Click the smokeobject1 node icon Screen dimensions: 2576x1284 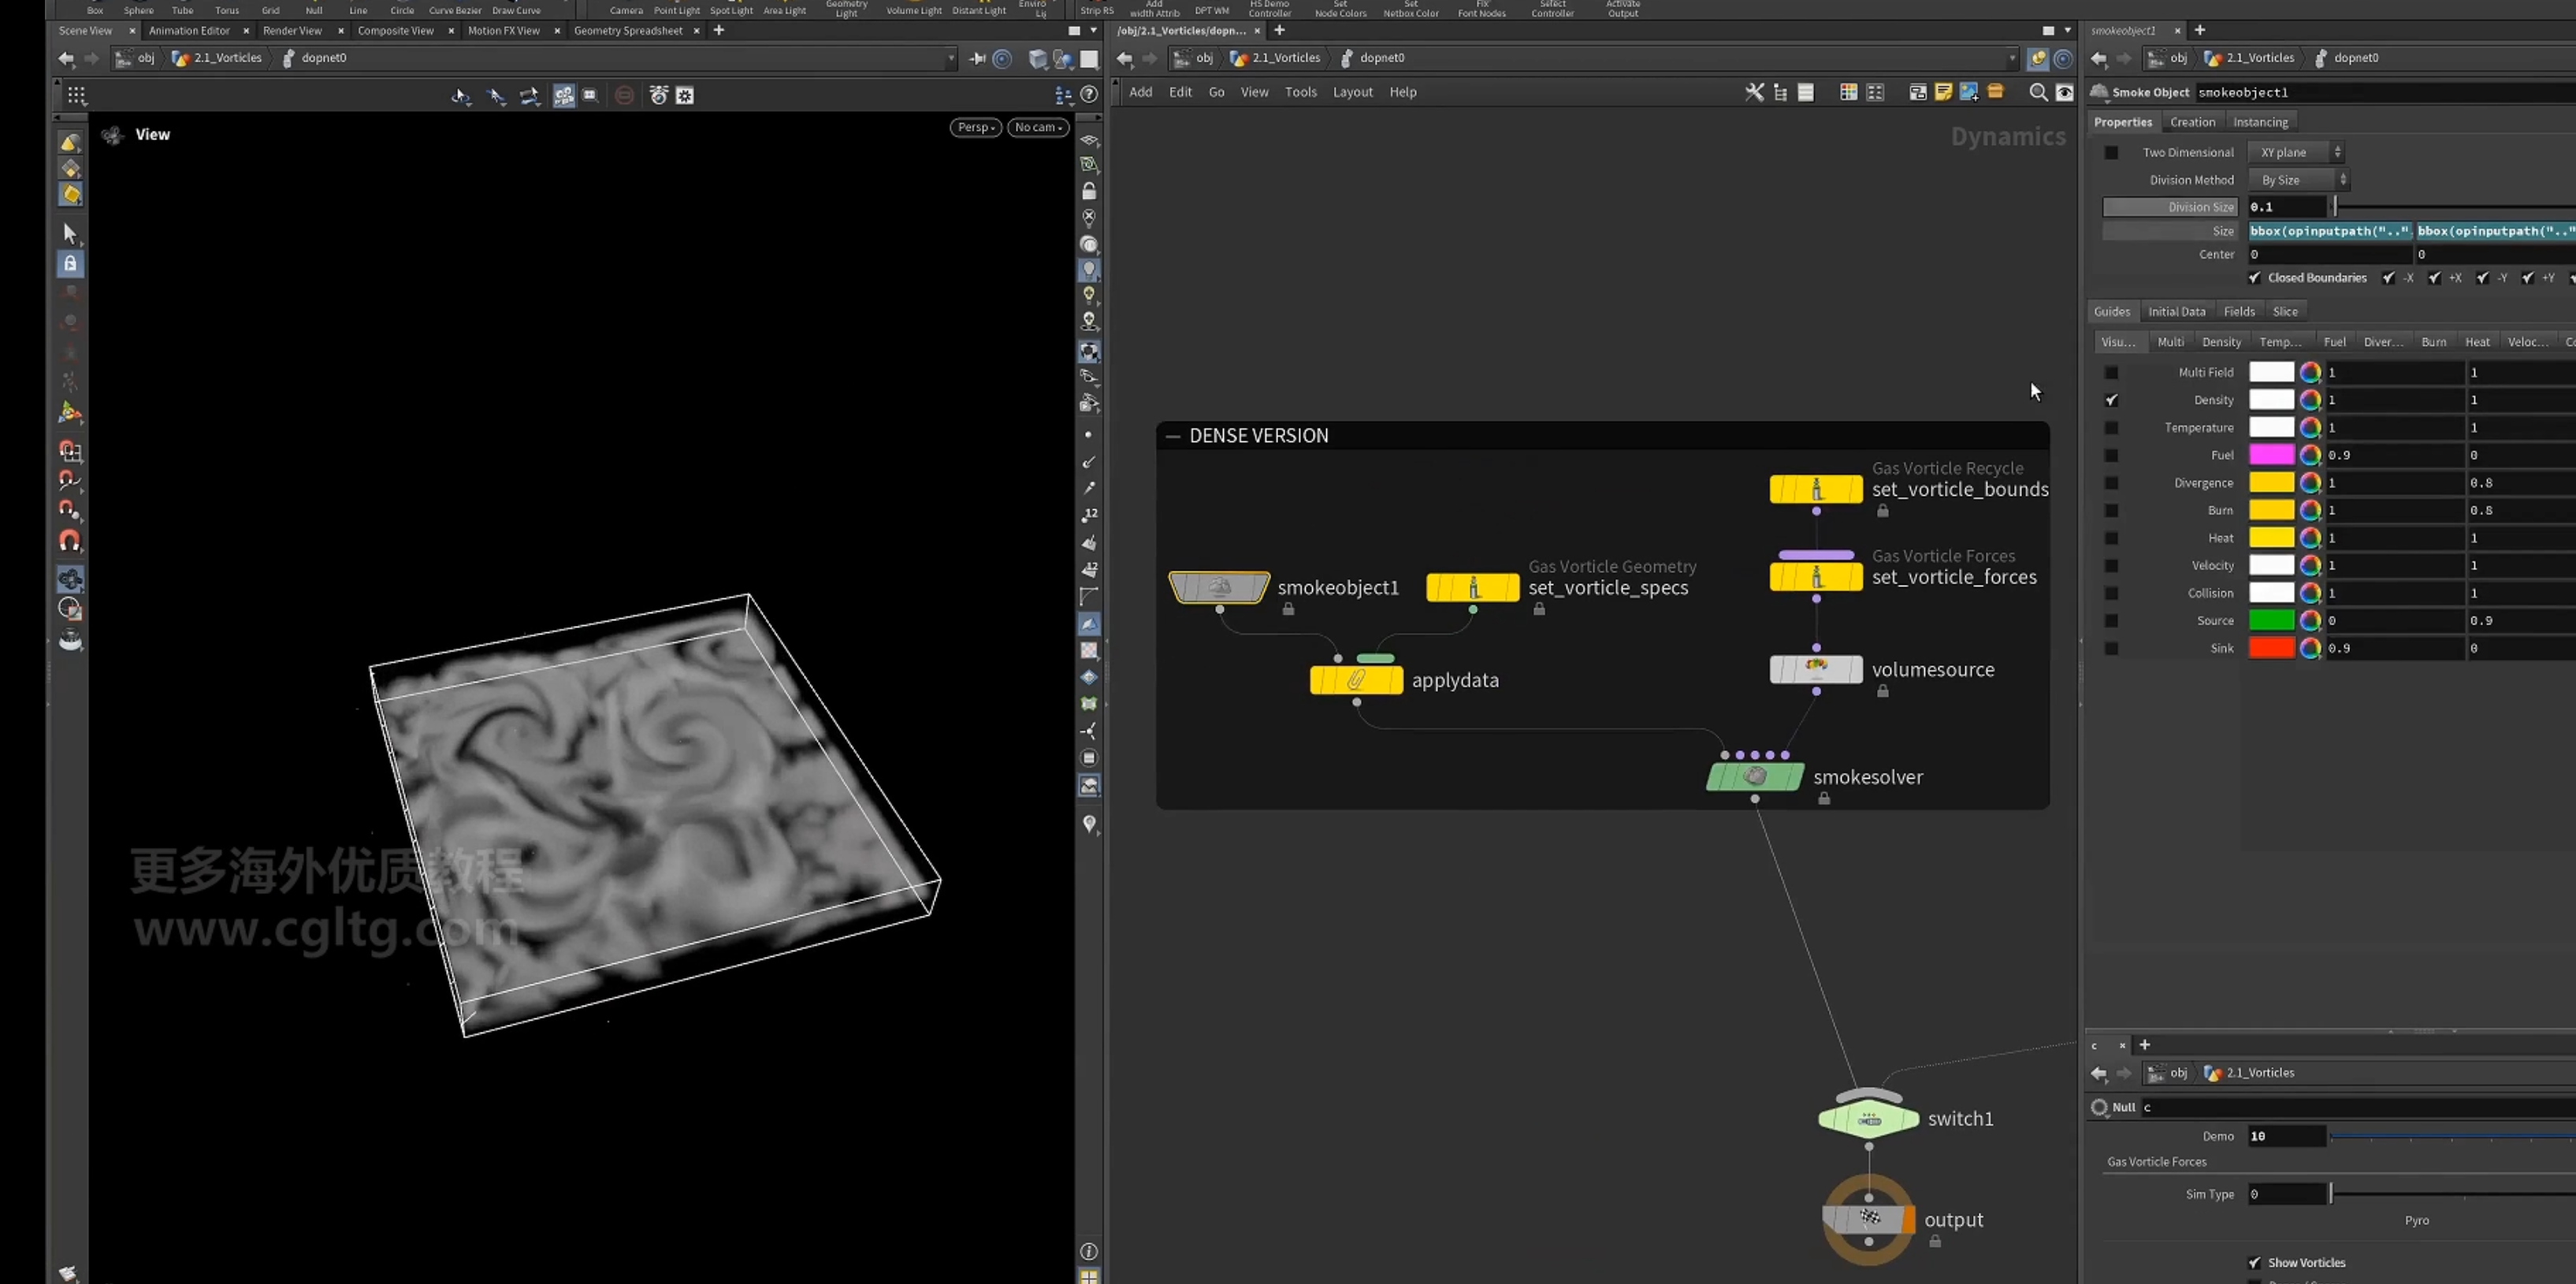[1219, 587]
